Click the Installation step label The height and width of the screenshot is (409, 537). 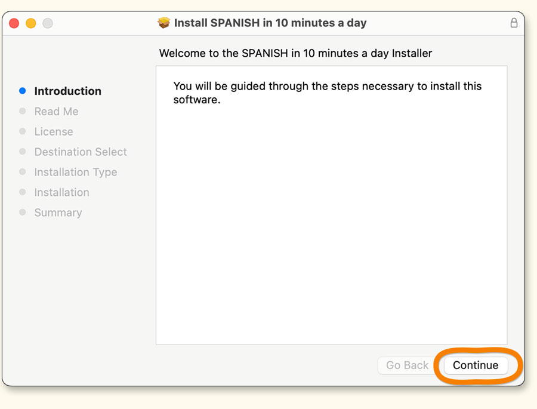tap(61, 192)
